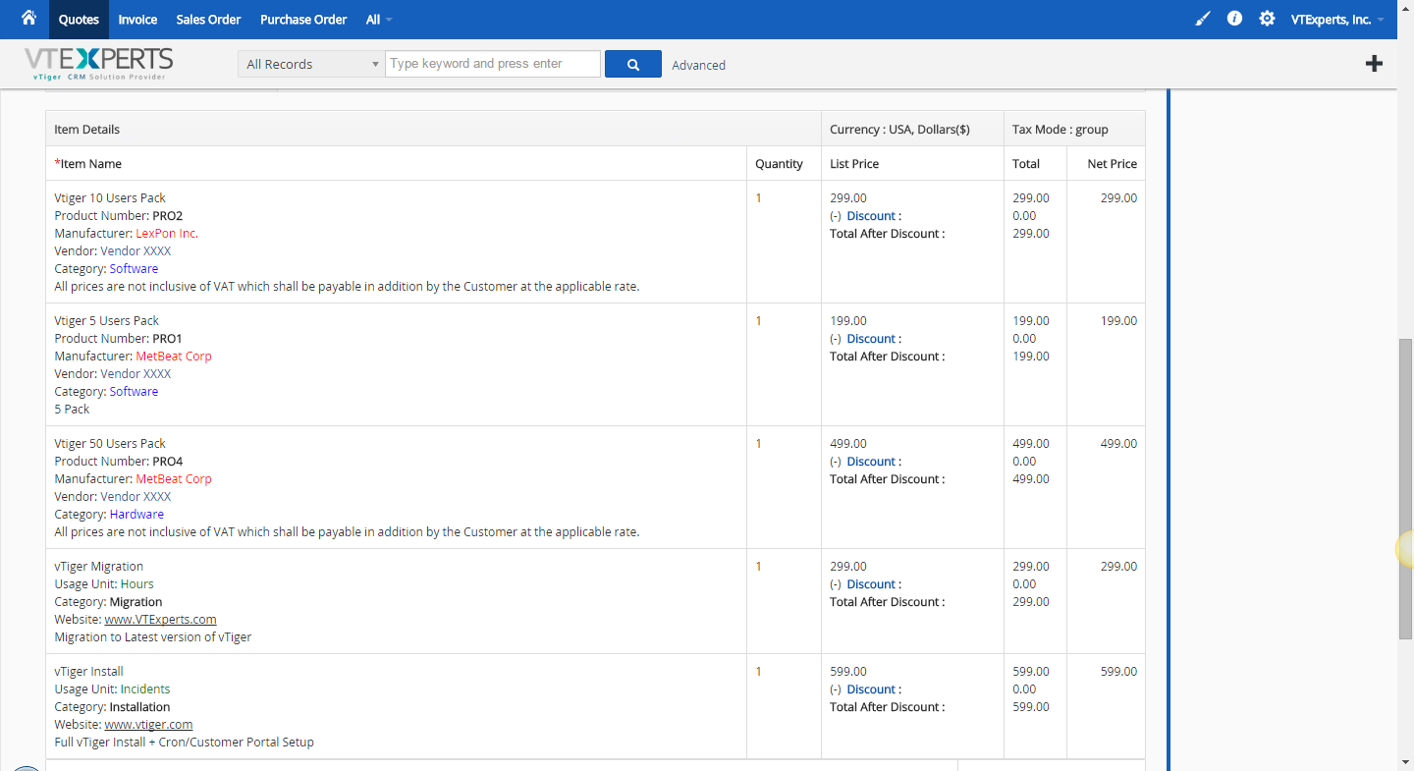The width and height of the screenshot is (1414, 771).
Task: Open the All Records dropdown
Action: (310, 64)
